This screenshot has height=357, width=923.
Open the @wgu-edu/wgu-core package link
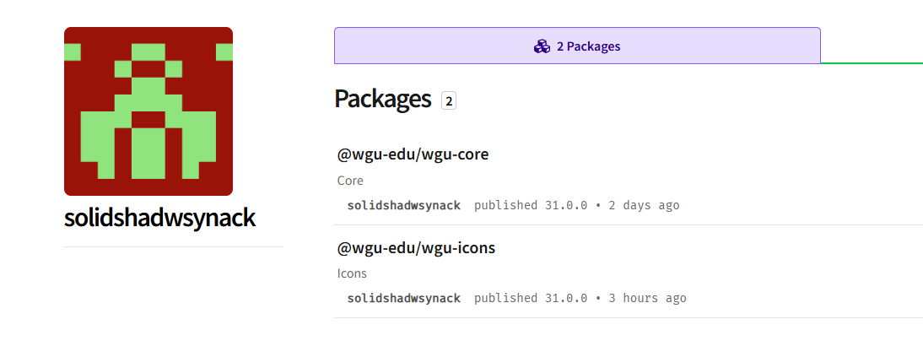(413, 154)
